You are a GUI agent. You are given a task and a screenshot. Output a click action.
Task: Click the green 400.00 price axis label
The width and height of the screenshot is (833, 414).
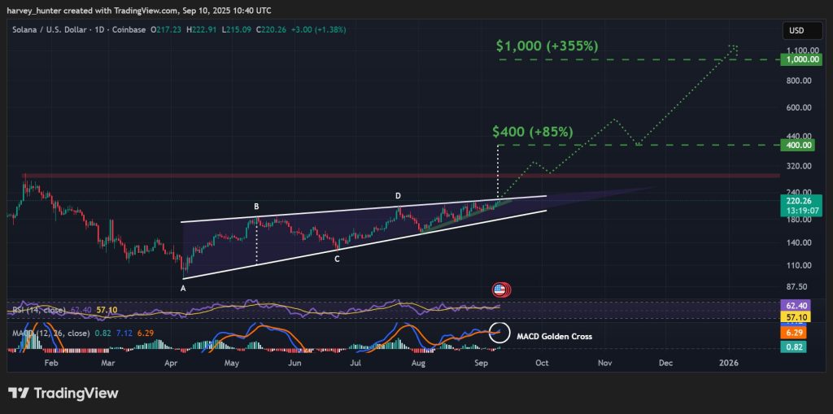[x=797, y=146]
